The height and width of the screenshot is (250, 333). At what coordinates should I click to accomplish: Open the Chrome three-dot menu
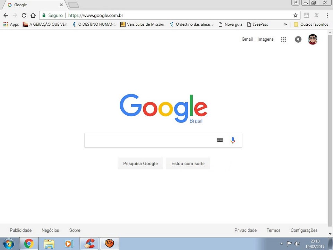327,15
